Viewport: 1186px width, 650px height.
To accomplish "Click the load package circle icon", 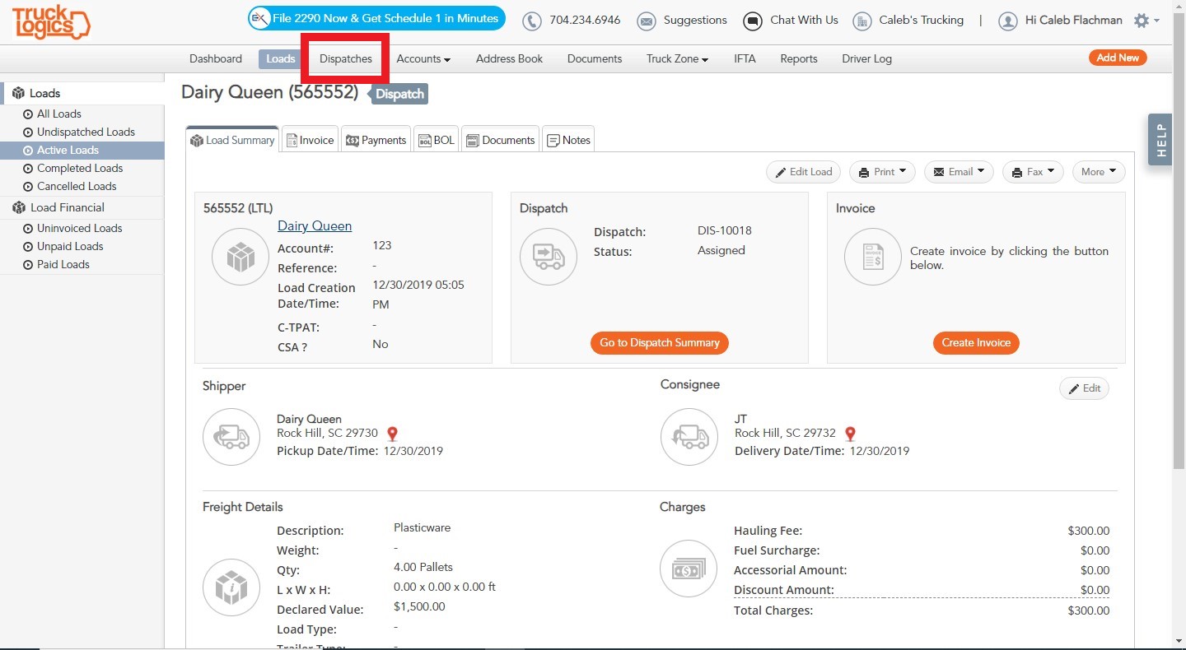I will tap(240, 257).
